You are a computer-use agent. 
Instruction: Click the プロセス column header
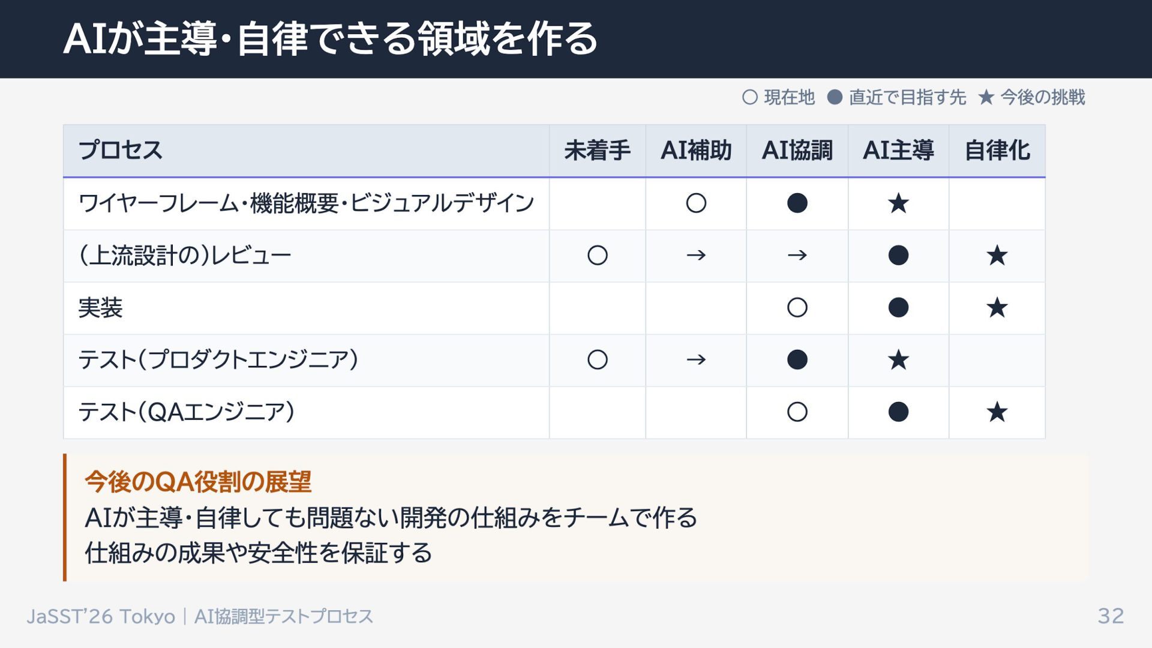tap(121, 150)
